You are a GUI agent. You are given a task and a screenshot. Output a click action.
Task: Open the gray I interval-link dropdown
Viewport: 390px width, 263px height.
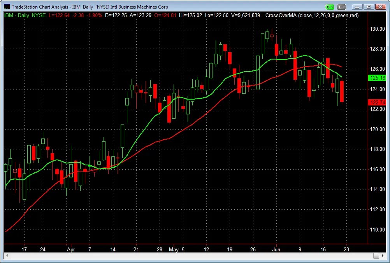coord(342,7)
